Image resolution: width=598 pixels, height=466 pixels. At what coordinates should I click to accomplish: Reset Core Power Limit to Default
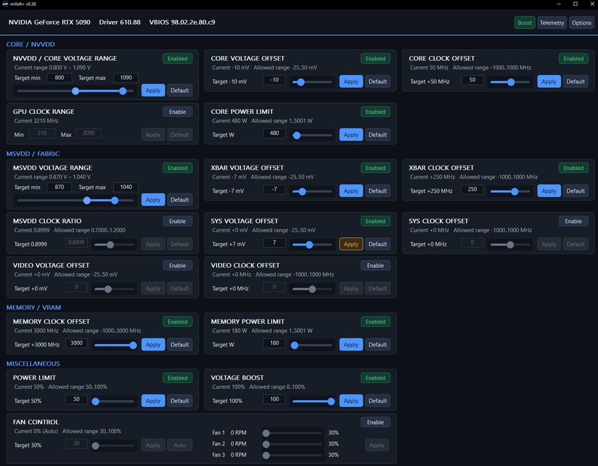[378, 135]
